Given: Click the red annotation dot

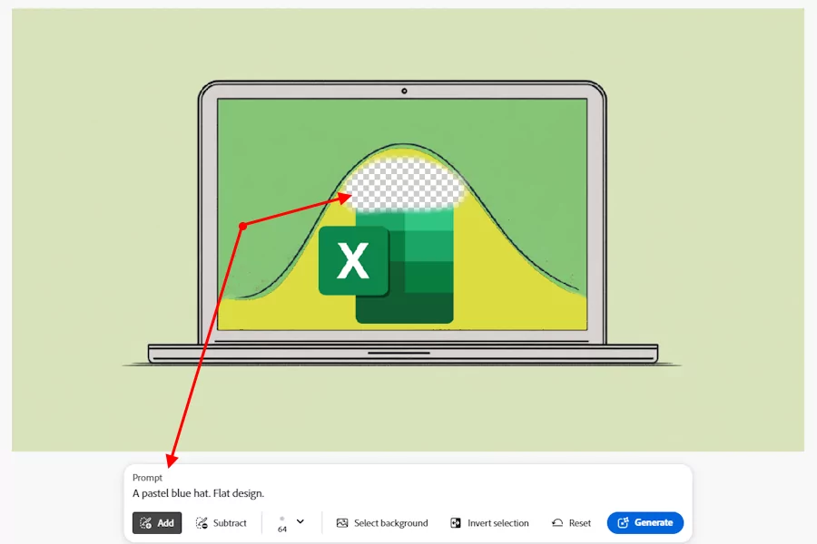Looking at the screenshot, I should [242, 226].
